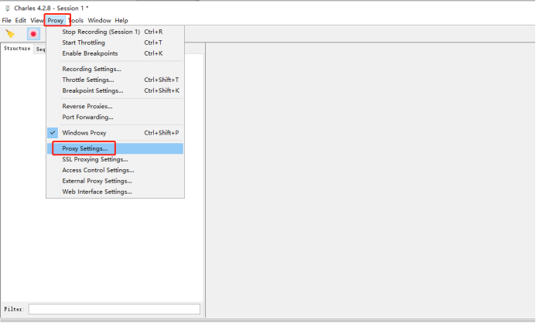Open SSL Proxying Settings...
The width and height of the screenshot is (536, 323).
point(115,159)
